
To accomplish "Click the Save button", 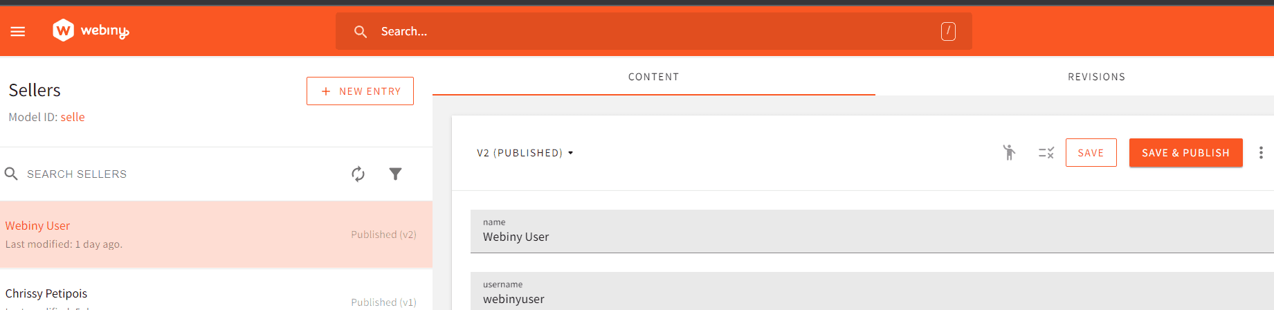I will tap(1091, 153).
